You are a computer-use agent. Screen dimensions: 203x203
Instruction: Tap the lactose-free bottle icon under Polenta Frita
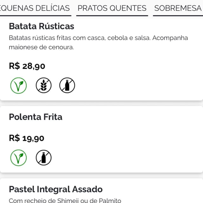coord(44,158)
